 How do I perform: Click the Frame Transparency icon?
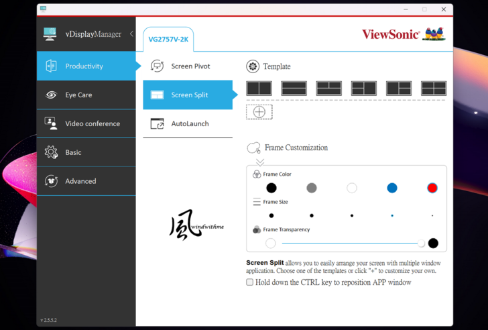257,230
